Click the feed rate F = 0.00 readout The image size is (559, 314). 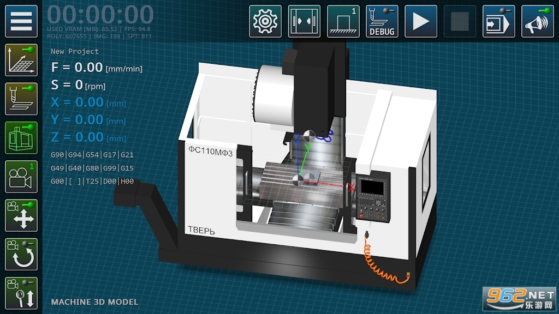click(97, 67)
